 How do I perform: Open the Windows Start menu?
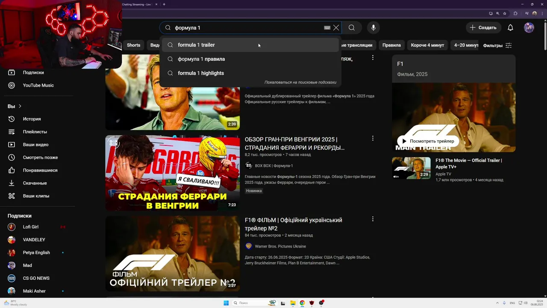226,303
